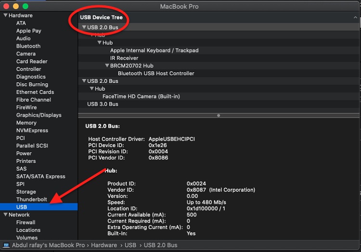Click Hardware in the bottom path bar
The height and width of the screenshot is (252, 361).
click(x=104, y=245)
